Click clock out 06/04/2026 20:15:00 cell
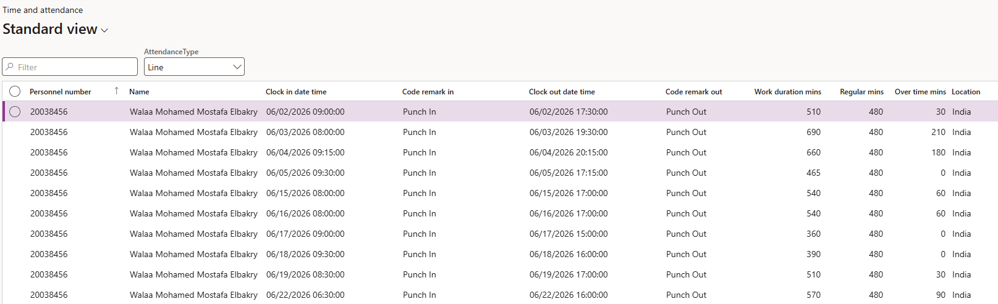 [569, 152]
